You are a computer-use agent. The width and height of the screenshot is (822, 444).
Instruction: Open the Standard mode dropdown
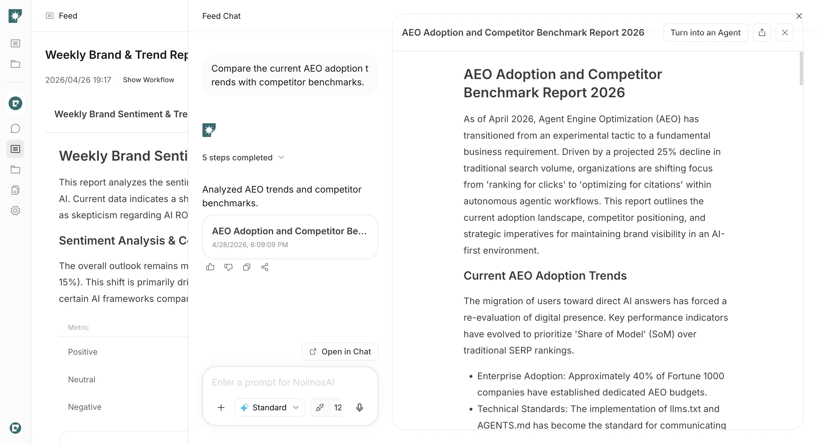(x=270, y=407)
